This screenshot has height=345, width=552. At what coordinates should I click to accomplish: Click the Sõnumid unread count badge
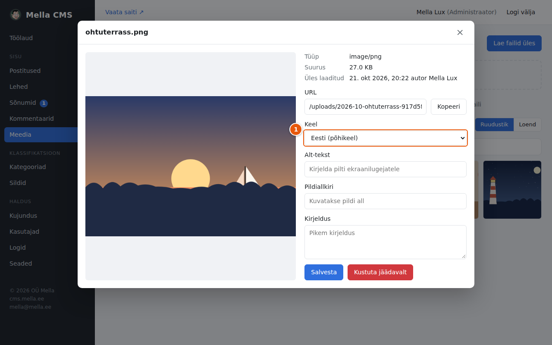coord(44,103)
